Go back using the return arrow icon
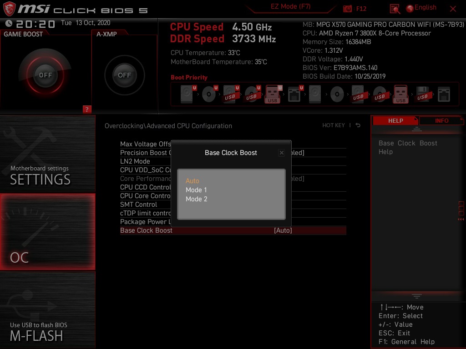Image resolution: width=466 pixels, height=349 pixels. tap(358, 125)
